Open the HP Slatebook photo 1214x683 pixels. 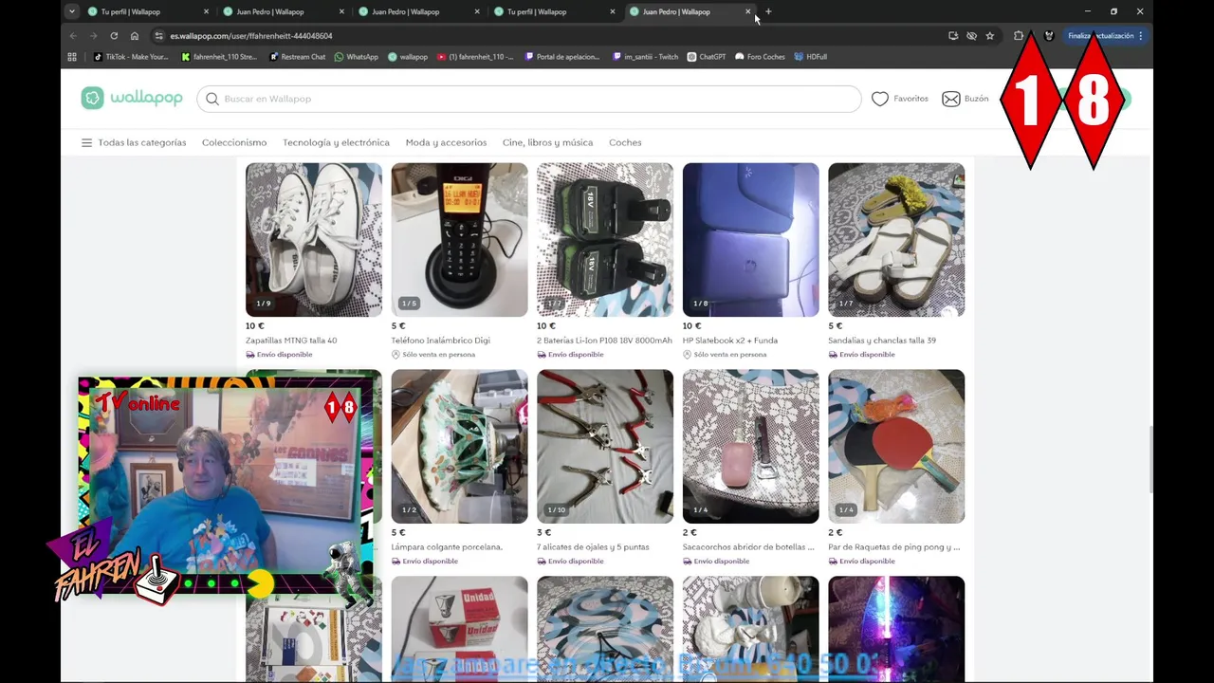(750, 240)
